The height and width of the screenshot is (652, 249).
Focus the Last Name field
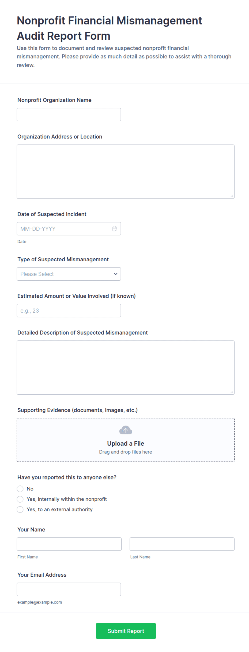click(182, 544)
